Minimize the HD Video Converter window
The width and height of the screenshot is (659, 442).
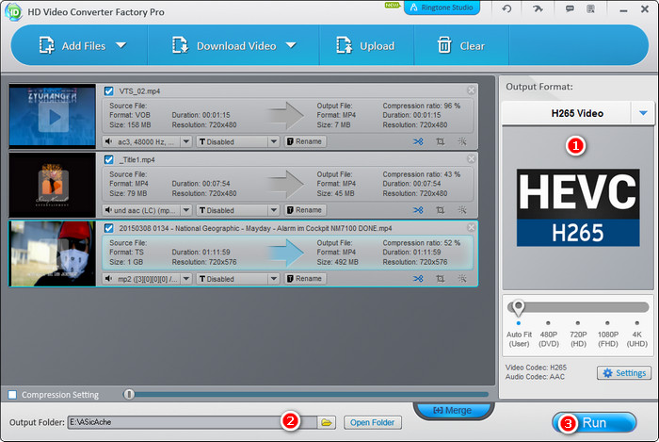coord(623,10)
